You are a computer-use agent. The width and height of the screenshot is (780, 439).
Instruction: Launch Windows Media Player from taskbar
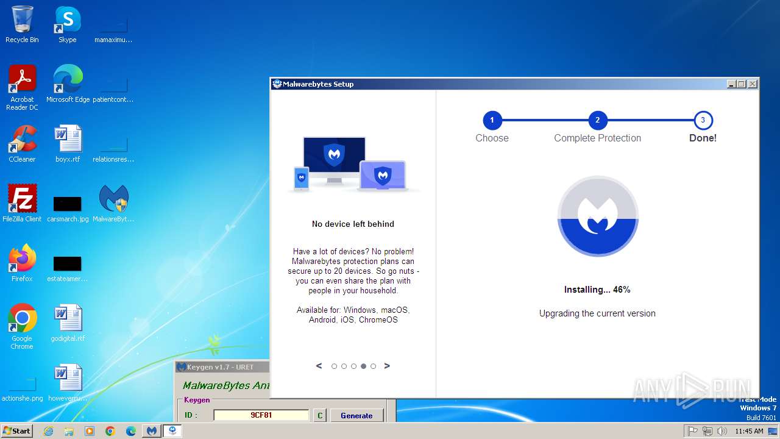(90, 431)
